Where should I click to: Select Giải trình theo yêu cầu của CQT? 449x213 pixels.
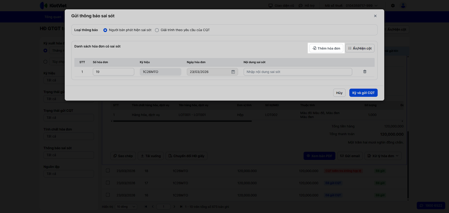click(x=157, y=30)
